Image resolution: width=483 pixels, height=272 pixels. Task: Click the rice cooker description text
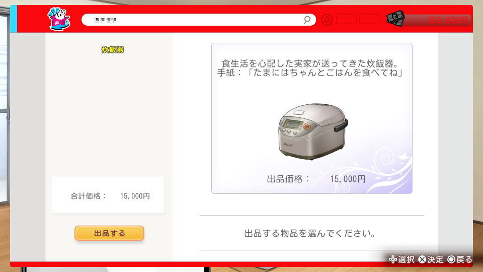310,68
